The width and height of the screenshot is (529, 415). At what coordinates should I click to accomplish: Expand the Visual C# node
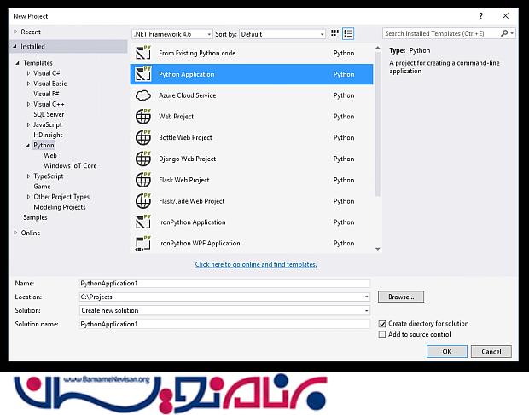tap(28, 73)
